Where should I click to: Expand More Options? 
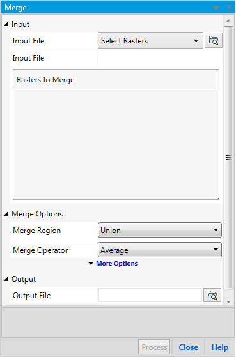tap(113, 263)
